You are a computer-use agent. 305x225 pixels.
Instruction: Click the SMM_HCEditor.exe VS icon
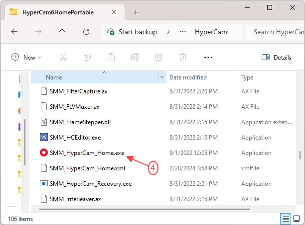click(44, 138)
